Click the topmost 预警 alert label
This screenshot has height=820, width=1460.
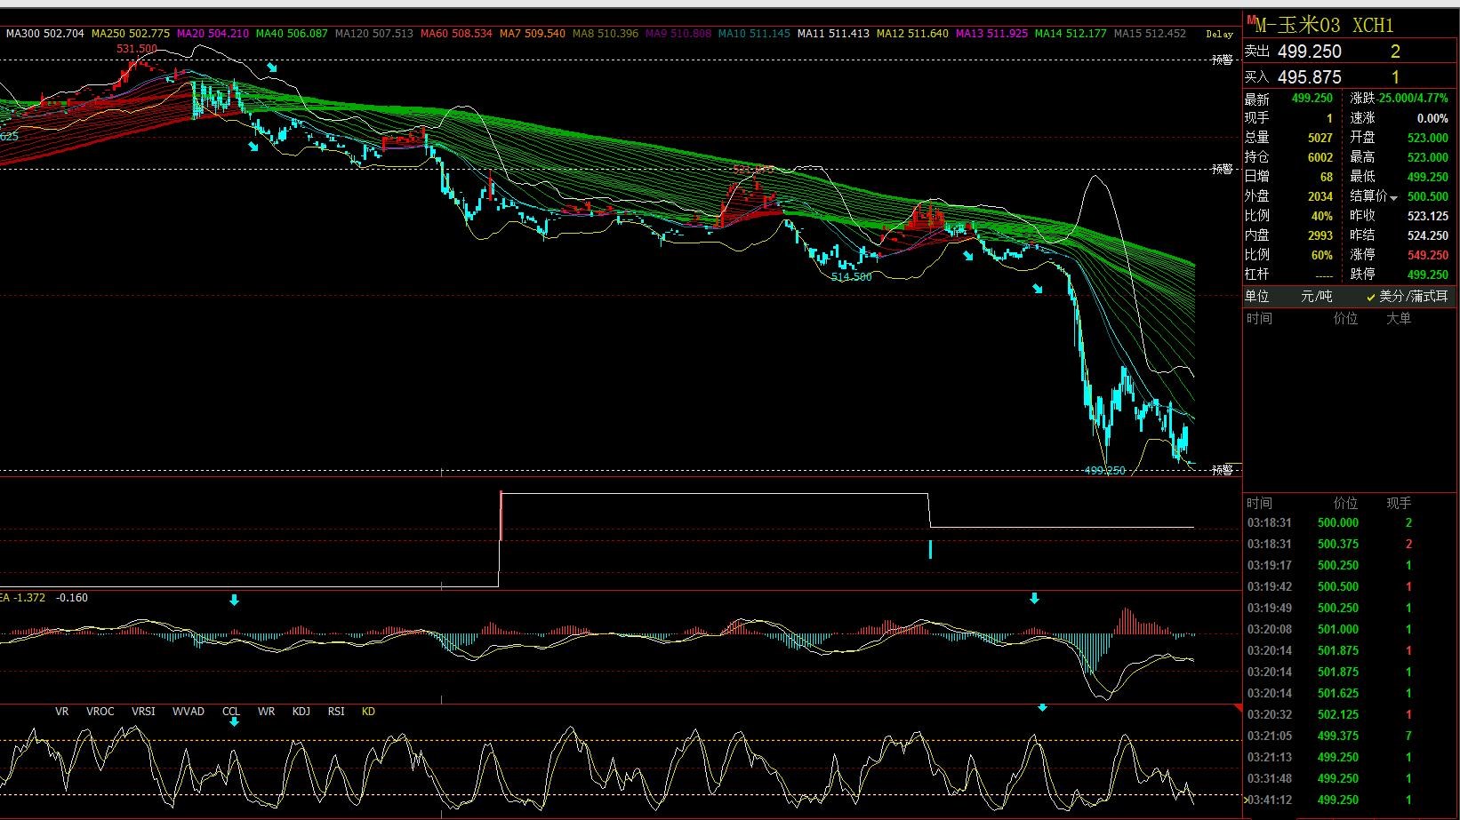tap(1223, 60)
